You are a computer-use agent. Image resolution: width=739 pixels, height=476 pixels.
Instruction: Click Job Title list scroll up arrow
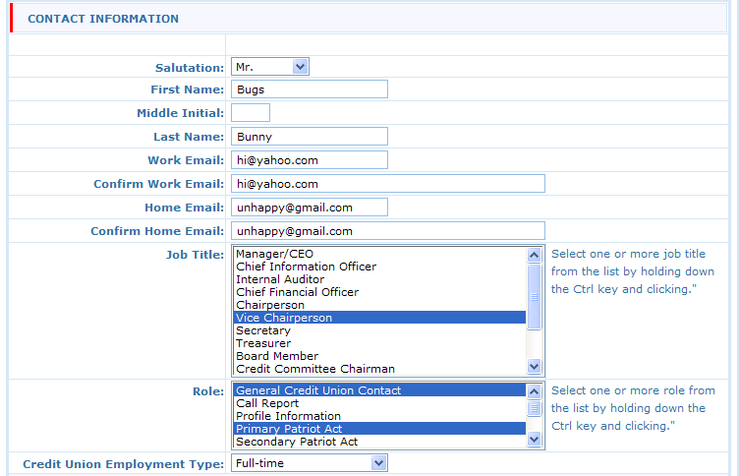click(x=534, y=256)
